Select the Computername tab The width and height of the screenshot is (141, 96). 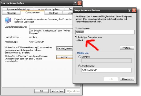click(x=32, y=13)
